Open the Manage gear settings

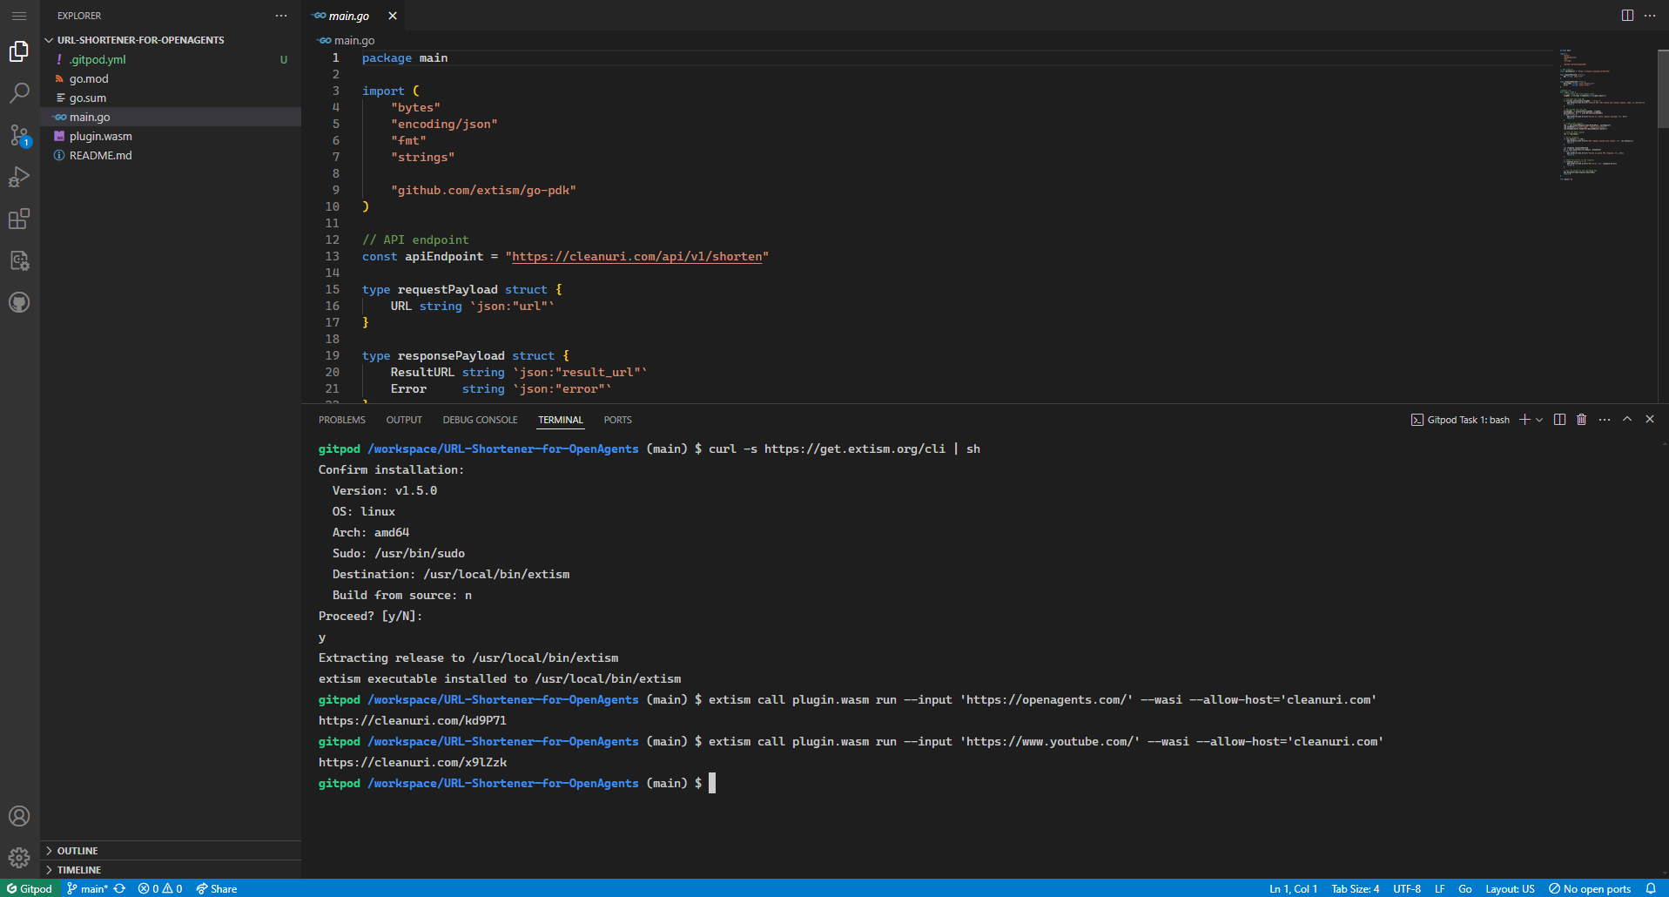[19, 858]
